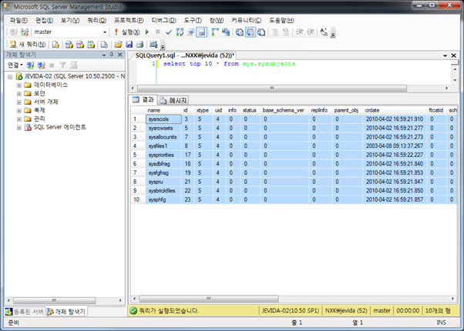Viewport: 464px width, 331px height.
Task: Toggle auto-hide pin on Object Explorer panel
Action: pos(112,55)
